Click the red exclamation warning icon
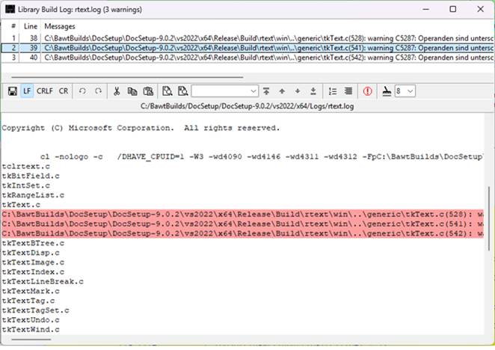 [367, 90]
